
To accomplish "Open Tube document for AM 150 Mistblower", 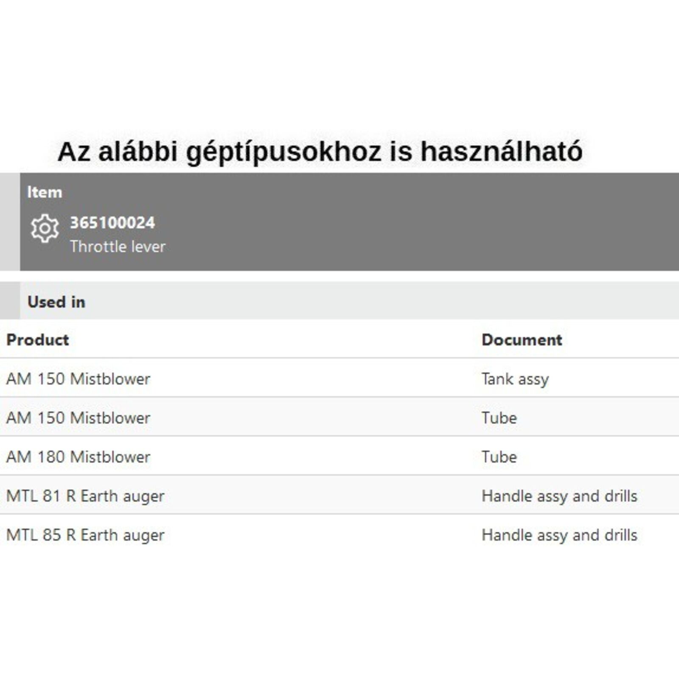I will coord(499,418).
